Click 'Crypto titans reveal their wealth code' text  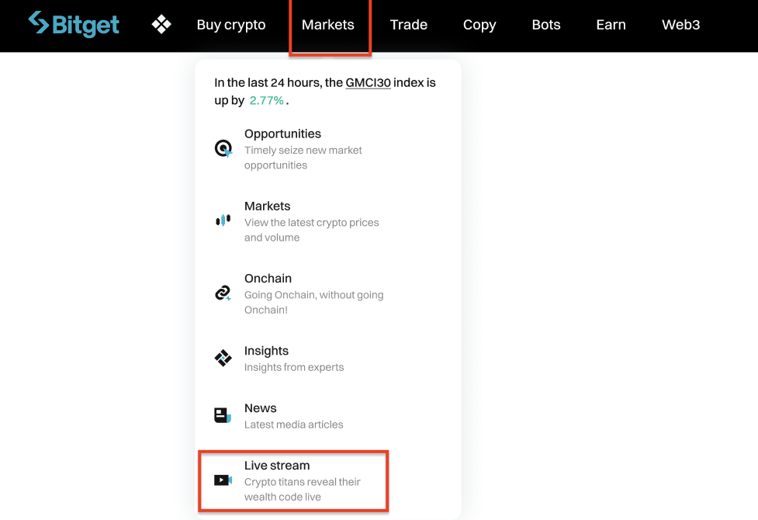click(x=302, y=489)
